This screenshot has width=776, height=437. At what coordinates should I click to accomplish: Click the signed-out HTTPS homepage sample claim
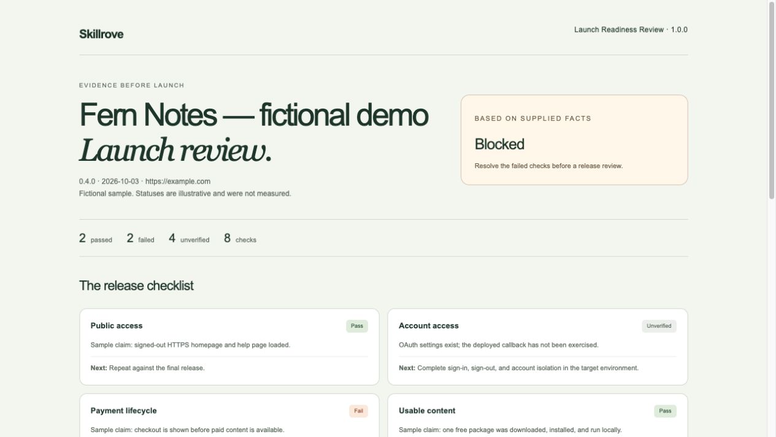click(190, 345)
